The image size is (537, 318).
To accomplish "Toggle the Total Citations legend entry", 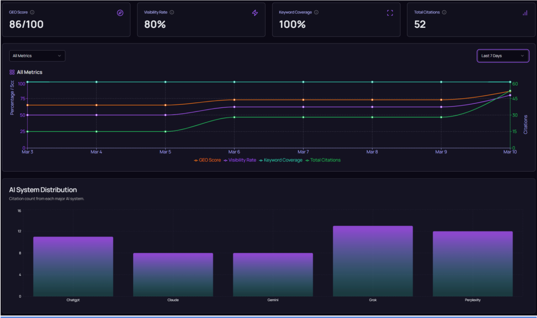I will point(322,160).
